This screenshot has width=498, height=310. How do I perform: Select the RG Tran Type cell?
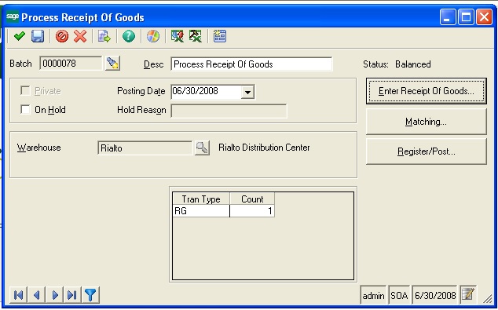pyautogui.click(x=201, y=211)
